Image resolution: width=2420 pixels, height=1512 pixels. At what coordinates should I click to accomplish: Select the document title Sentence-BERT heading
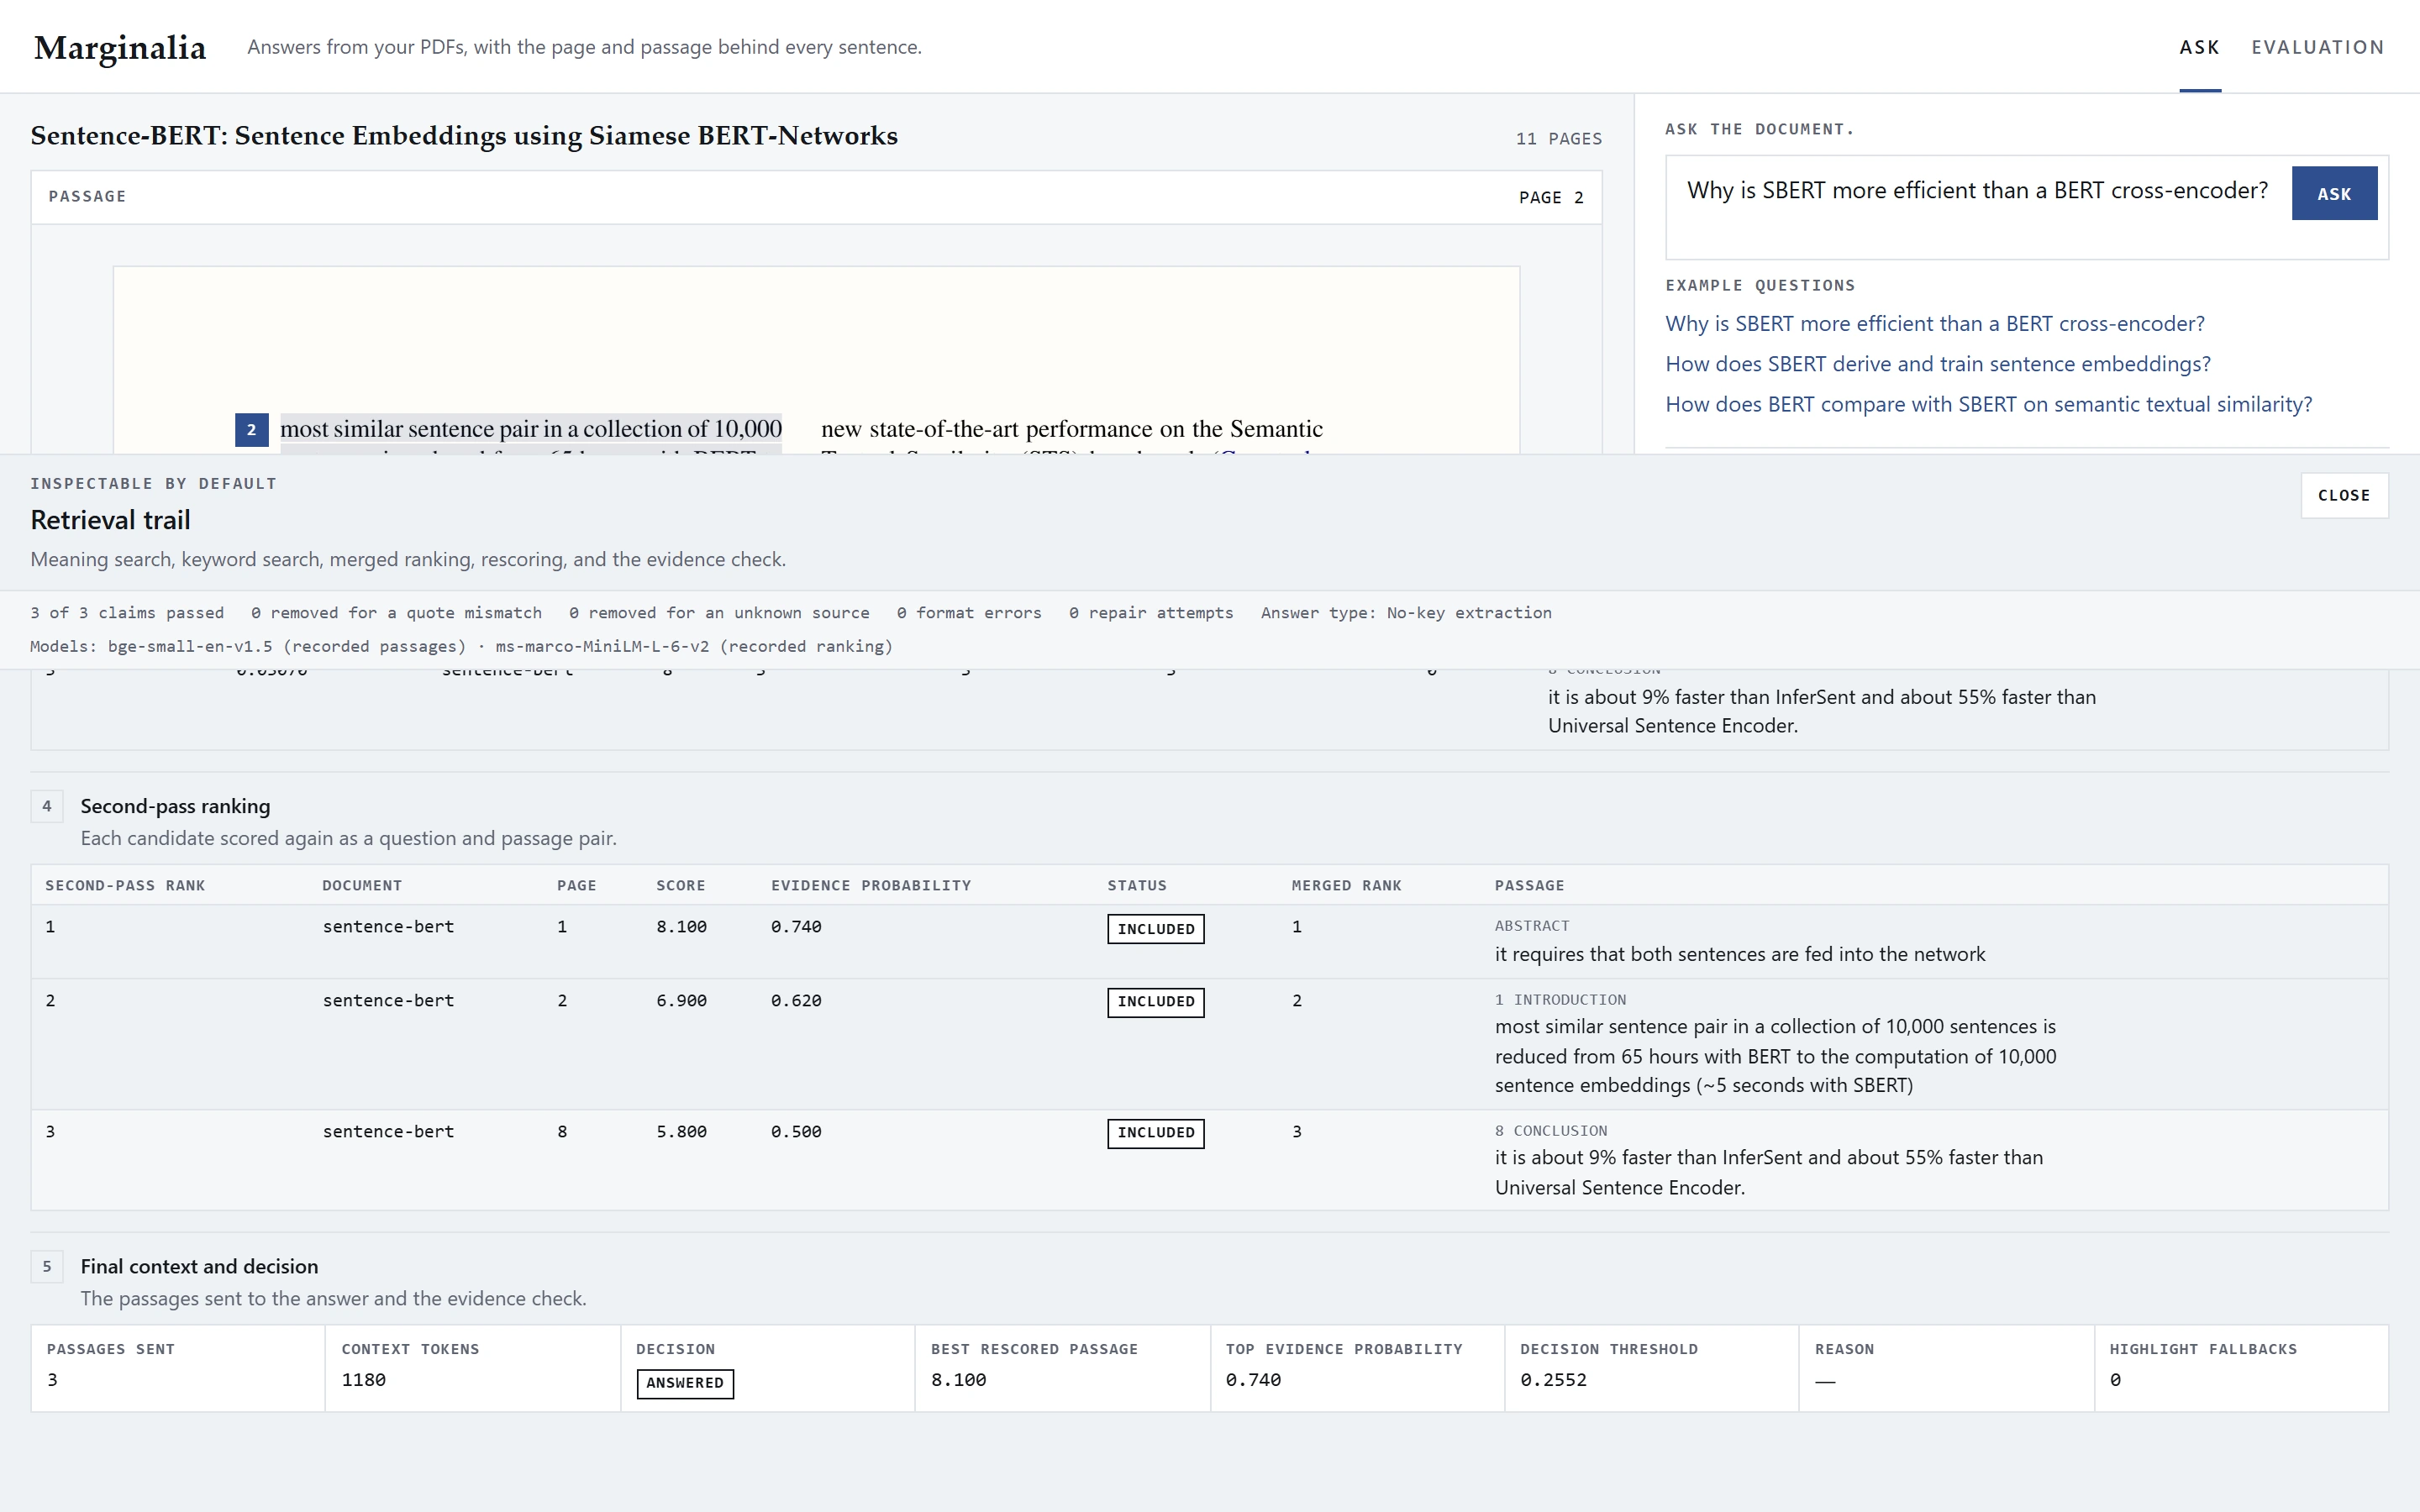[x=464, y=135]
